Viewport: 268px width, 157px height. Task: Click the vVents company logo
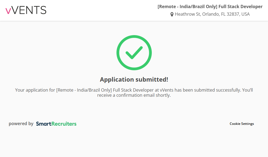pos(26,10)
